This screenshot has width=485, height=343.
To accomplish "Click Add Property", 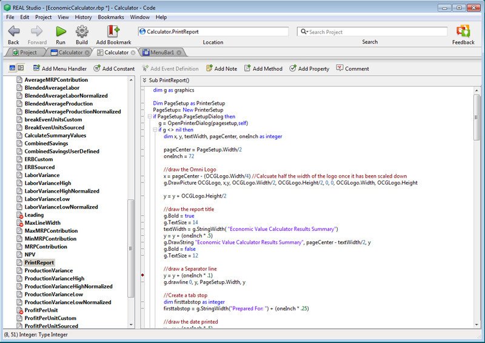I will [309, 68].
